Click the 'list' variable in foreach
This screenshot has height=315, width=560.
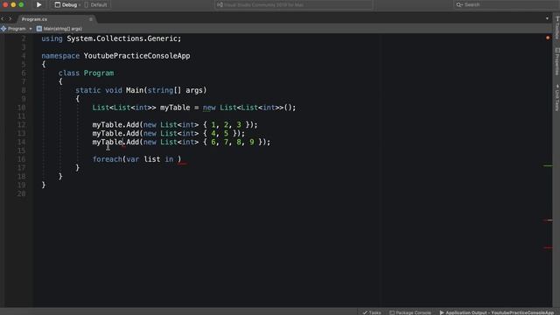151,159
